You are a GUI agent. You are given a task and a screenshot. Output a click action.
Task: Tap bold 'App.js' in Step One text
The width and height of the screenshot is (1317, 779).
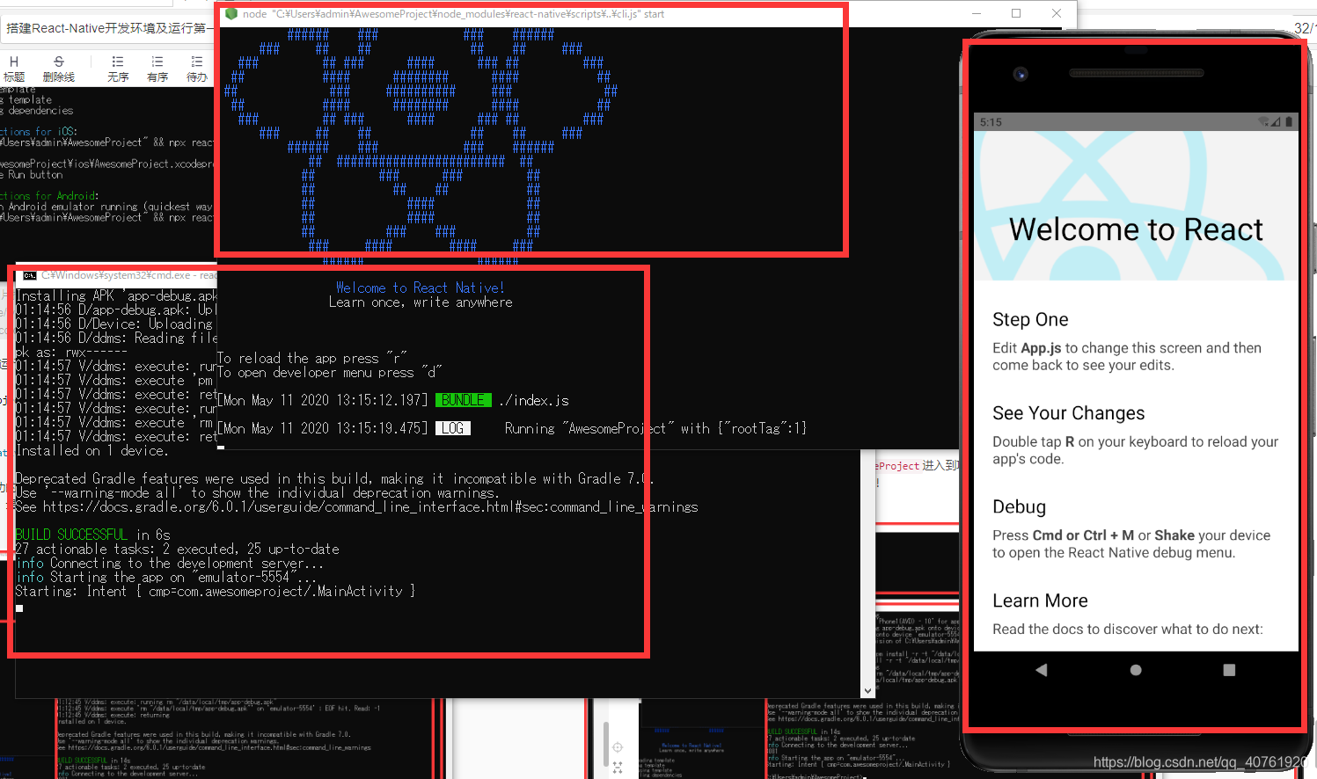pos(1041,348)
